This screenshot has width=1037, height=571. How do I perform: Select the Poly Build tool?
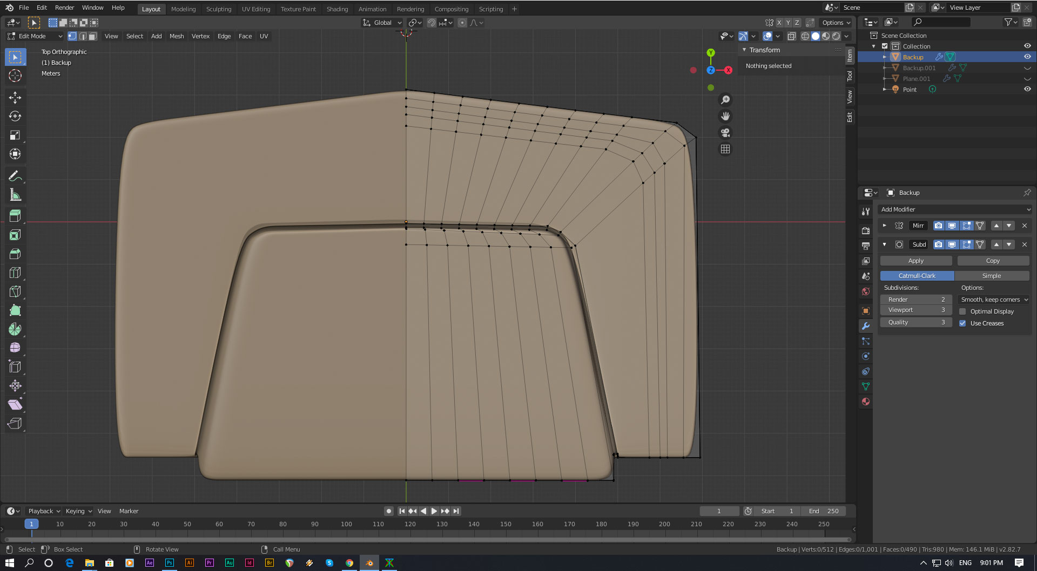coord(15,310)
